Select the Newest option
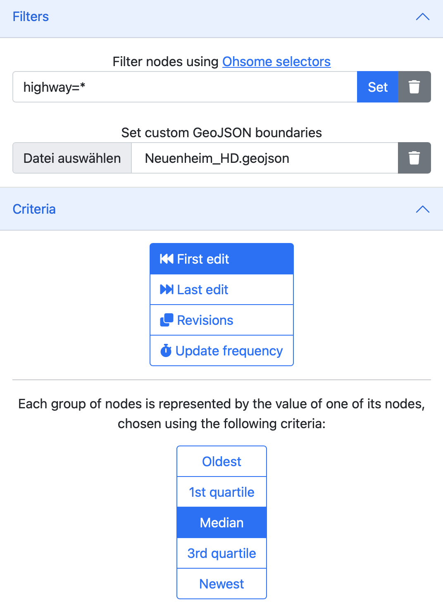443x610 pixels. [x=221, y=584]
